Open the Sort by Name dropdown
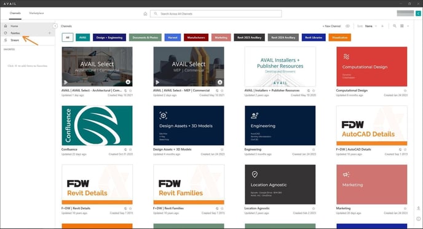This screenshot has height=229, width=423. 371,26
